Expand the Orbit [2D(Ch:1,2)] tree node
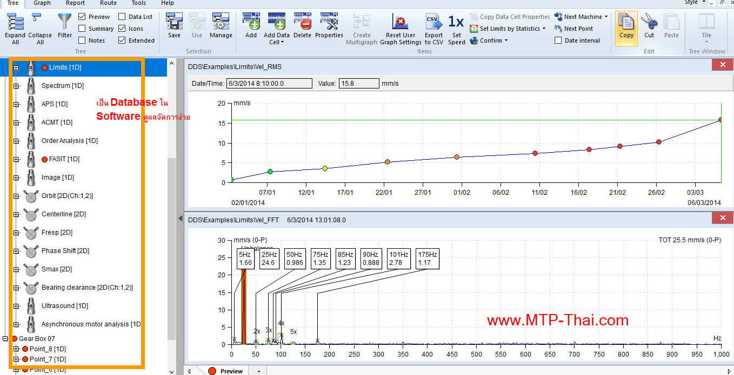 pos(16,196)
